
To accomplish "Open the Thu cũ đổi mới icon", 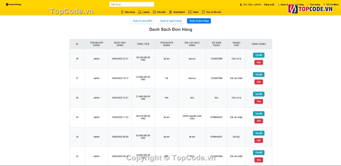I will tap(203, 12).
